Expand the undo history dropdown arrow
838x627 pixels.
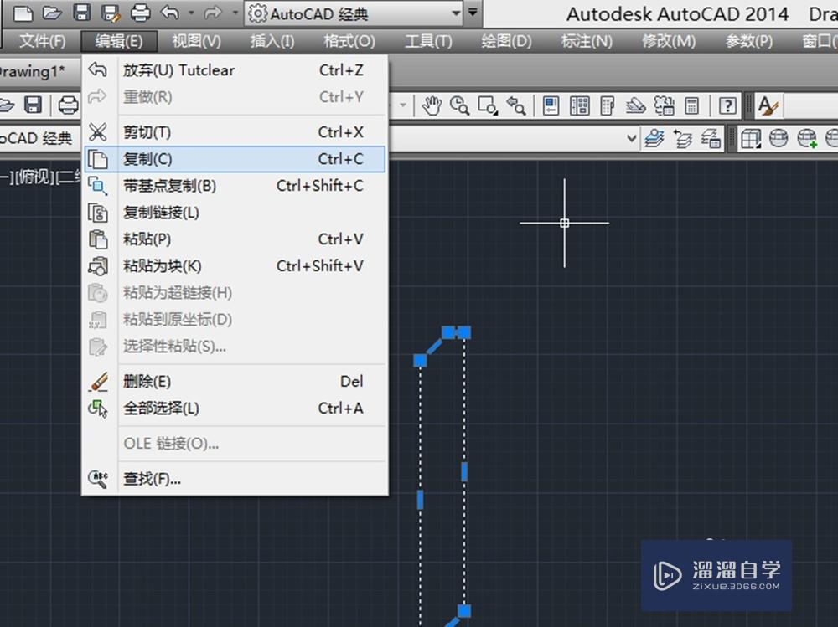pos(191,13)
